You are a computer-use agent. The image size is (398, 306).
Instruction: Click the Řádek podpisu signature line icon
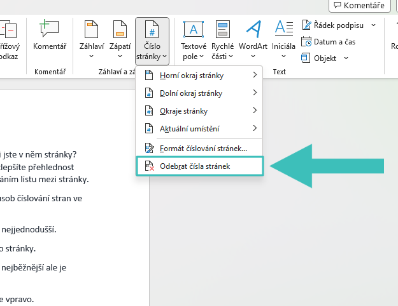(x=307, y=25)
